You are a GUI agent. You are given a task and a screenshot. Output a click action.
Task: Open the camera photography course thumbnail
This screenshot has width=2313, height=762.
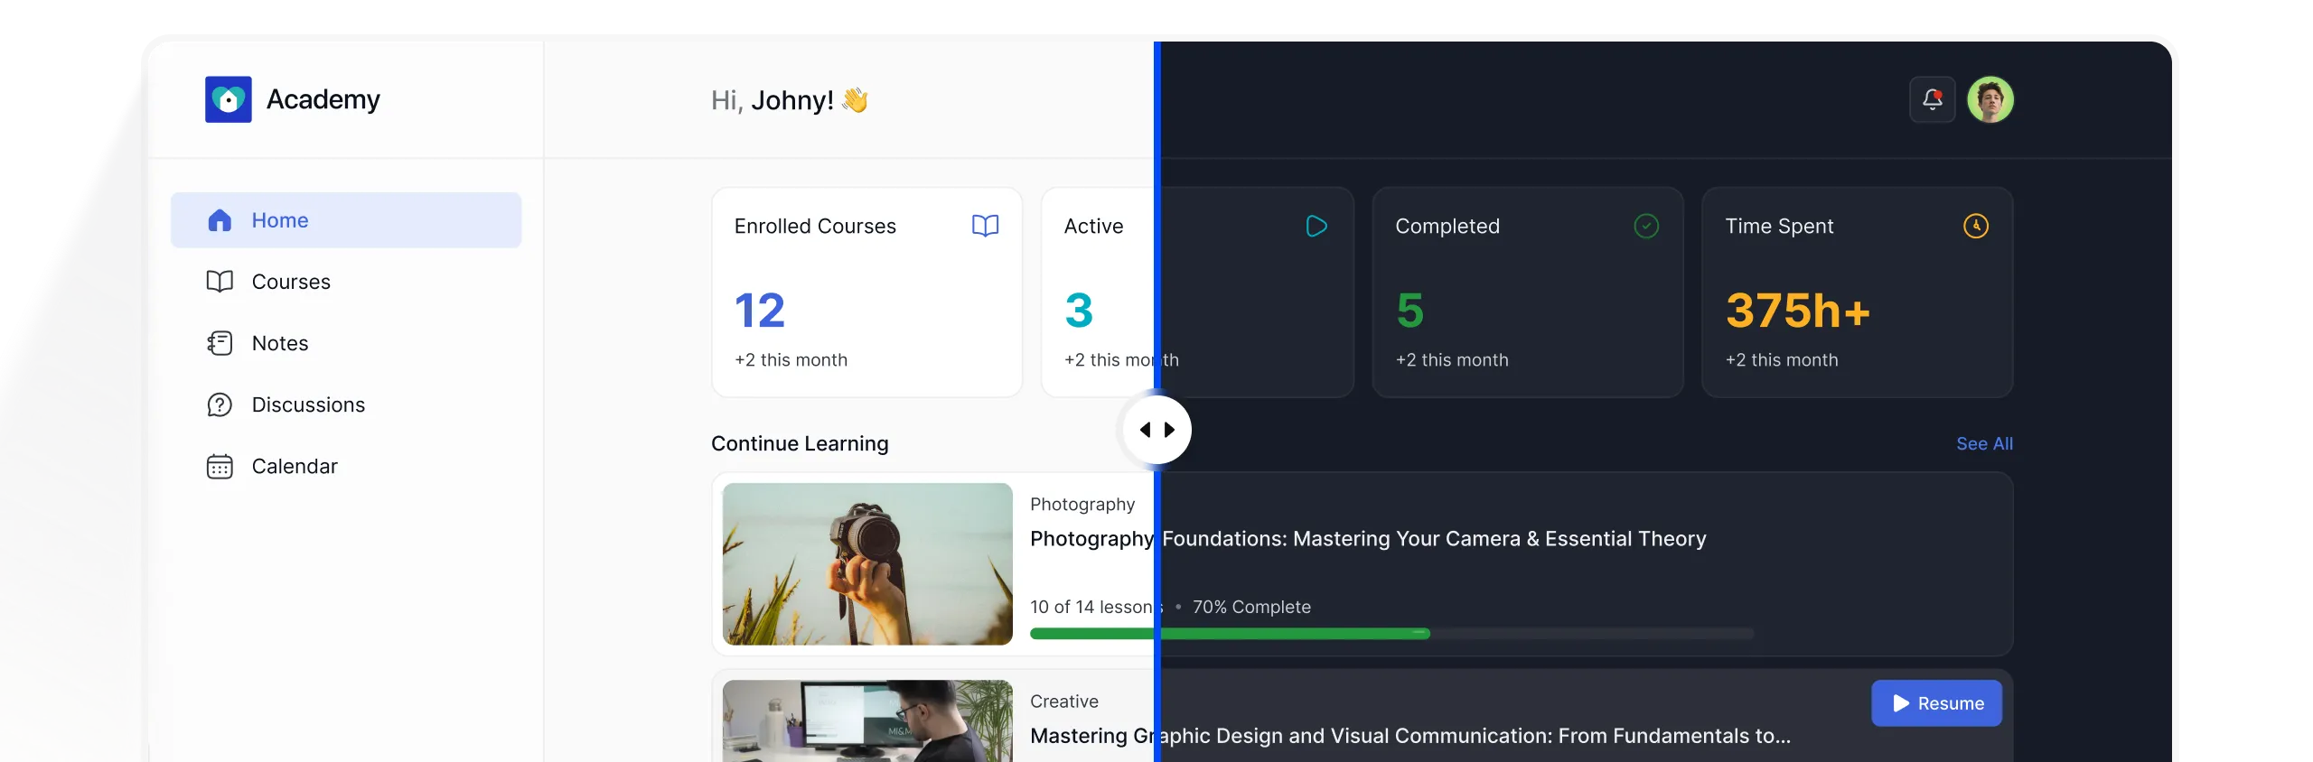pyautogui.click(x=867, y=564)
